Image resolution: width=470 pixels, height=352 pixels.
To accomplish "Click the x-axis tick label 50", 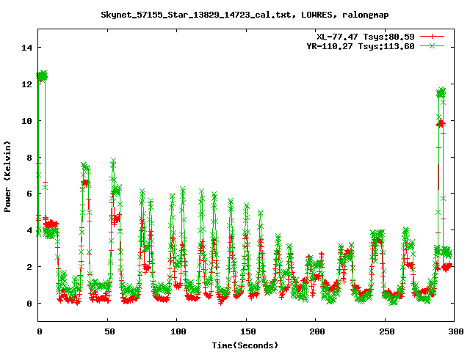I will (x=109, y=331).
